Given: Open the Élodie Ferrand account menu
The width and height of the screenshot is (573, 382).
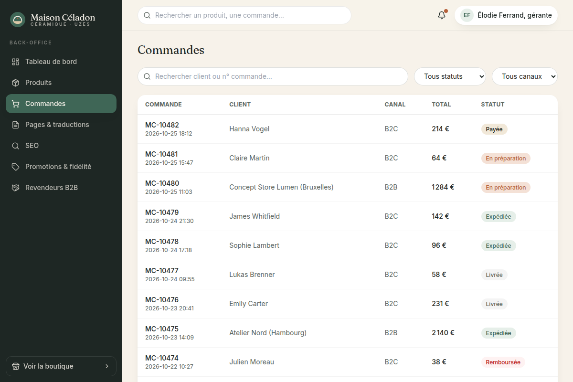Looking at the screenshot, I should (506, 15).
